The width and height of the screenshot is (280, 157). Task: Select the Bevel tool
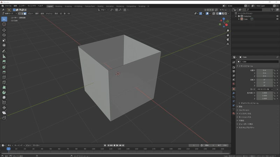click(x=4, y=72)
